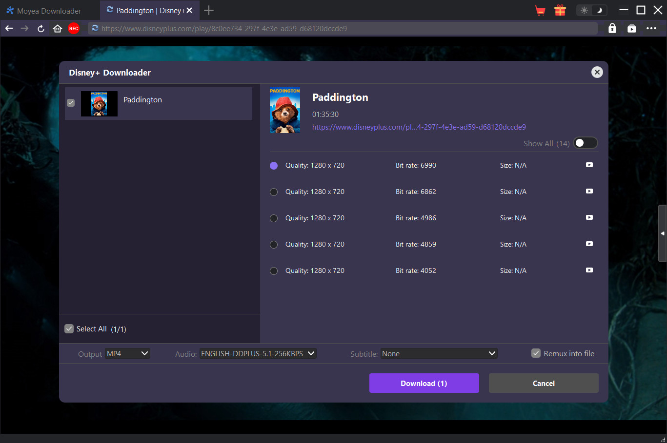
Task: Toggle the light/dark theme switch
Action: (x=592, y=10)
